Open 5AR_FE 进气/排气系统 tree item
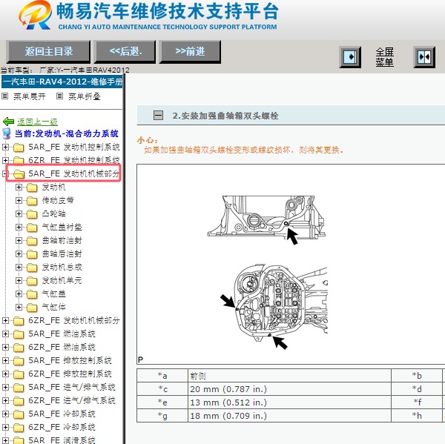This screenshot has width=445, height=444. [72, 387]
